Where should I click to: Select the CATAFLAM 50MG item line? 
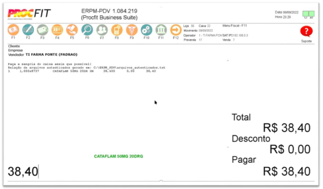(82, 71)
